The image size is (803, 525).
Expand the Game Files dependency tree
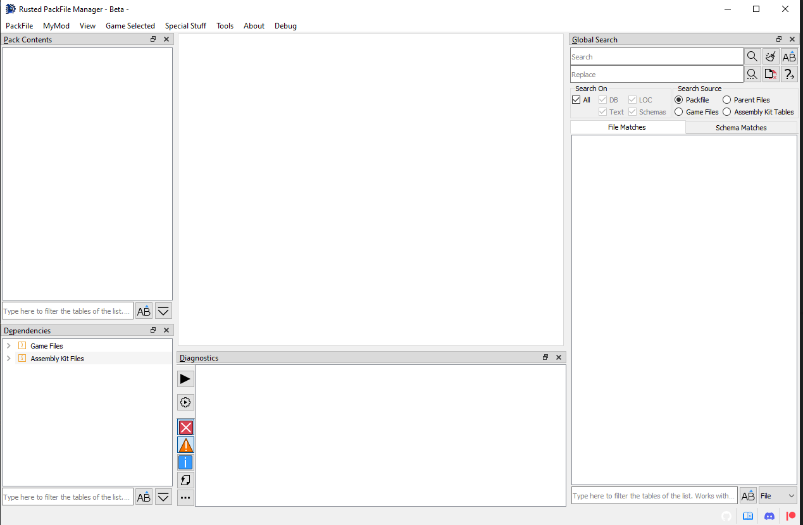pos(8,345)
